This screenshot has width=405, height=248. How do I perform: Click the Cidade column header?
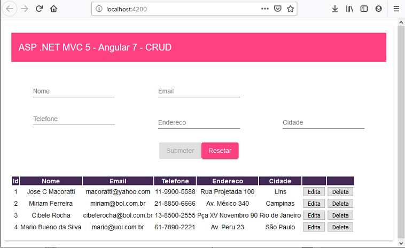click(280, 181)
